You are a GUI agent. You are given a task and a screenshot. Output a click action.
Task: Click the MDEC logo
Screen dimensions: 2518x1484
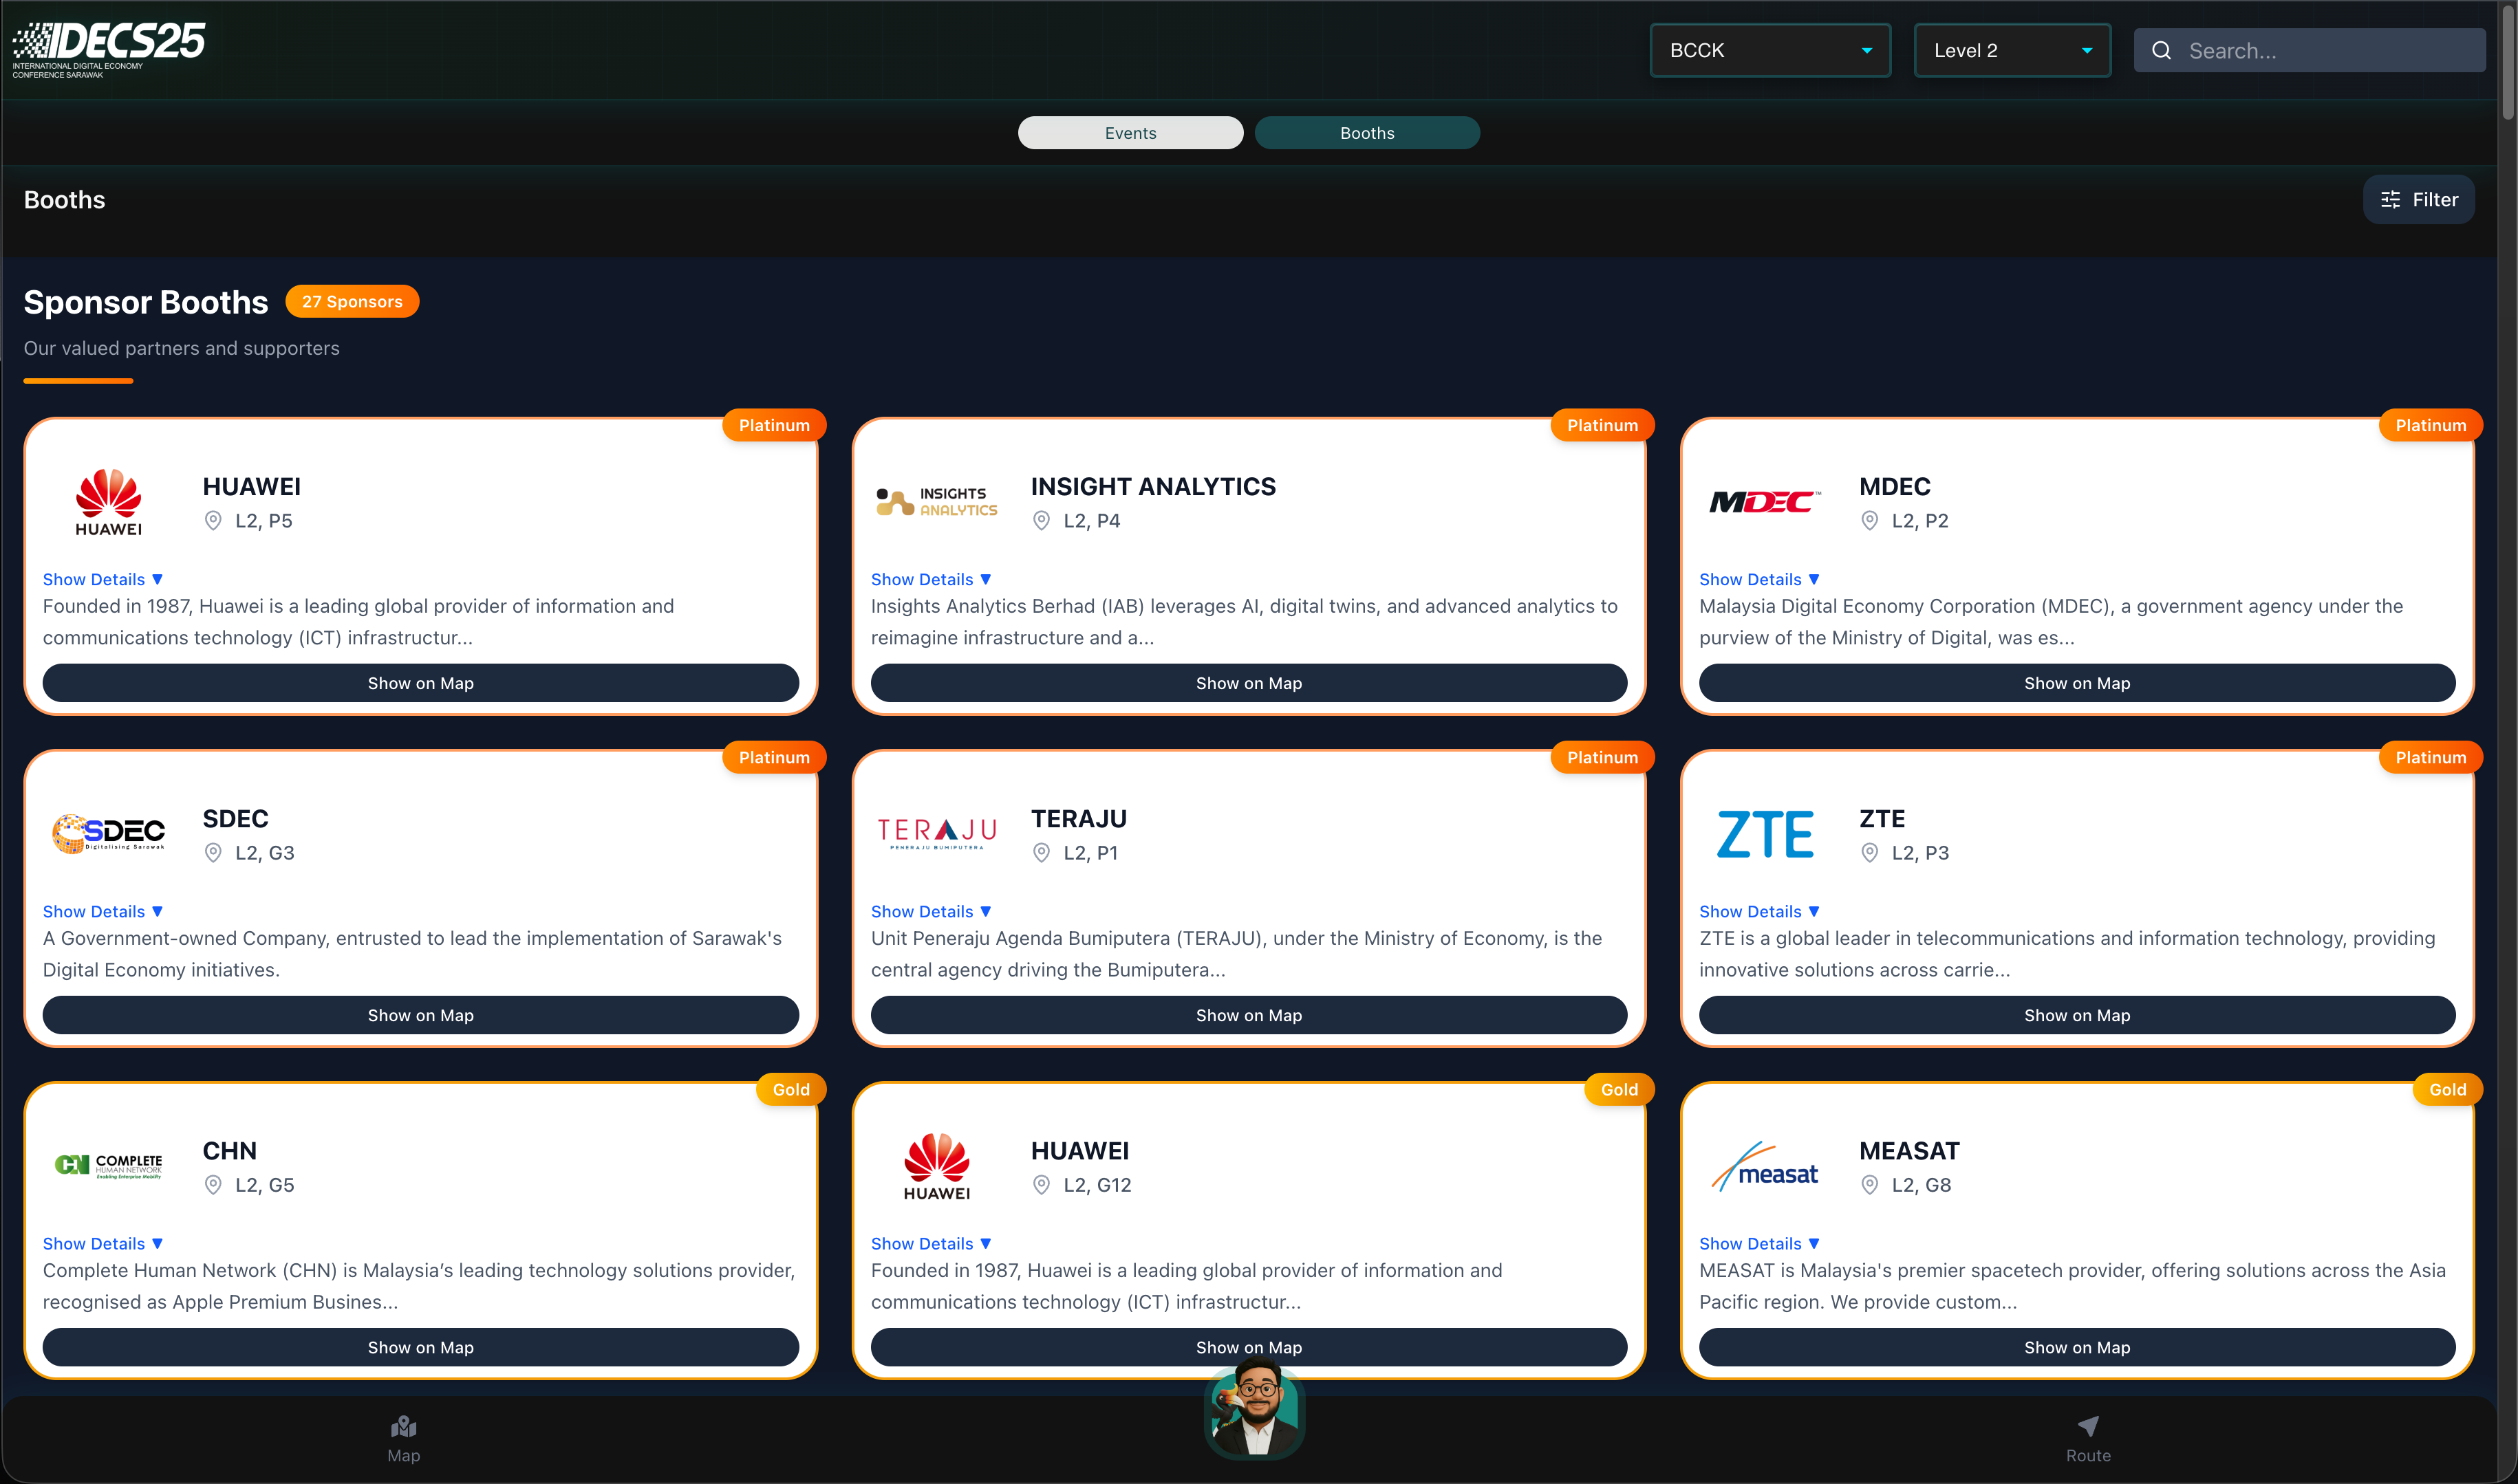[1765, 502]
